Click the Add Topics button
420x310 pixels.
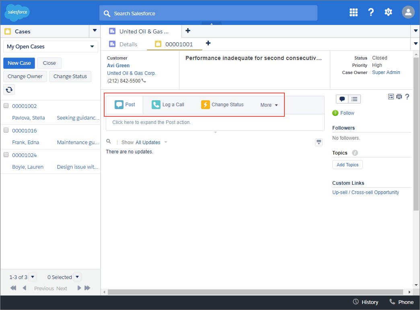coord(348,165)
